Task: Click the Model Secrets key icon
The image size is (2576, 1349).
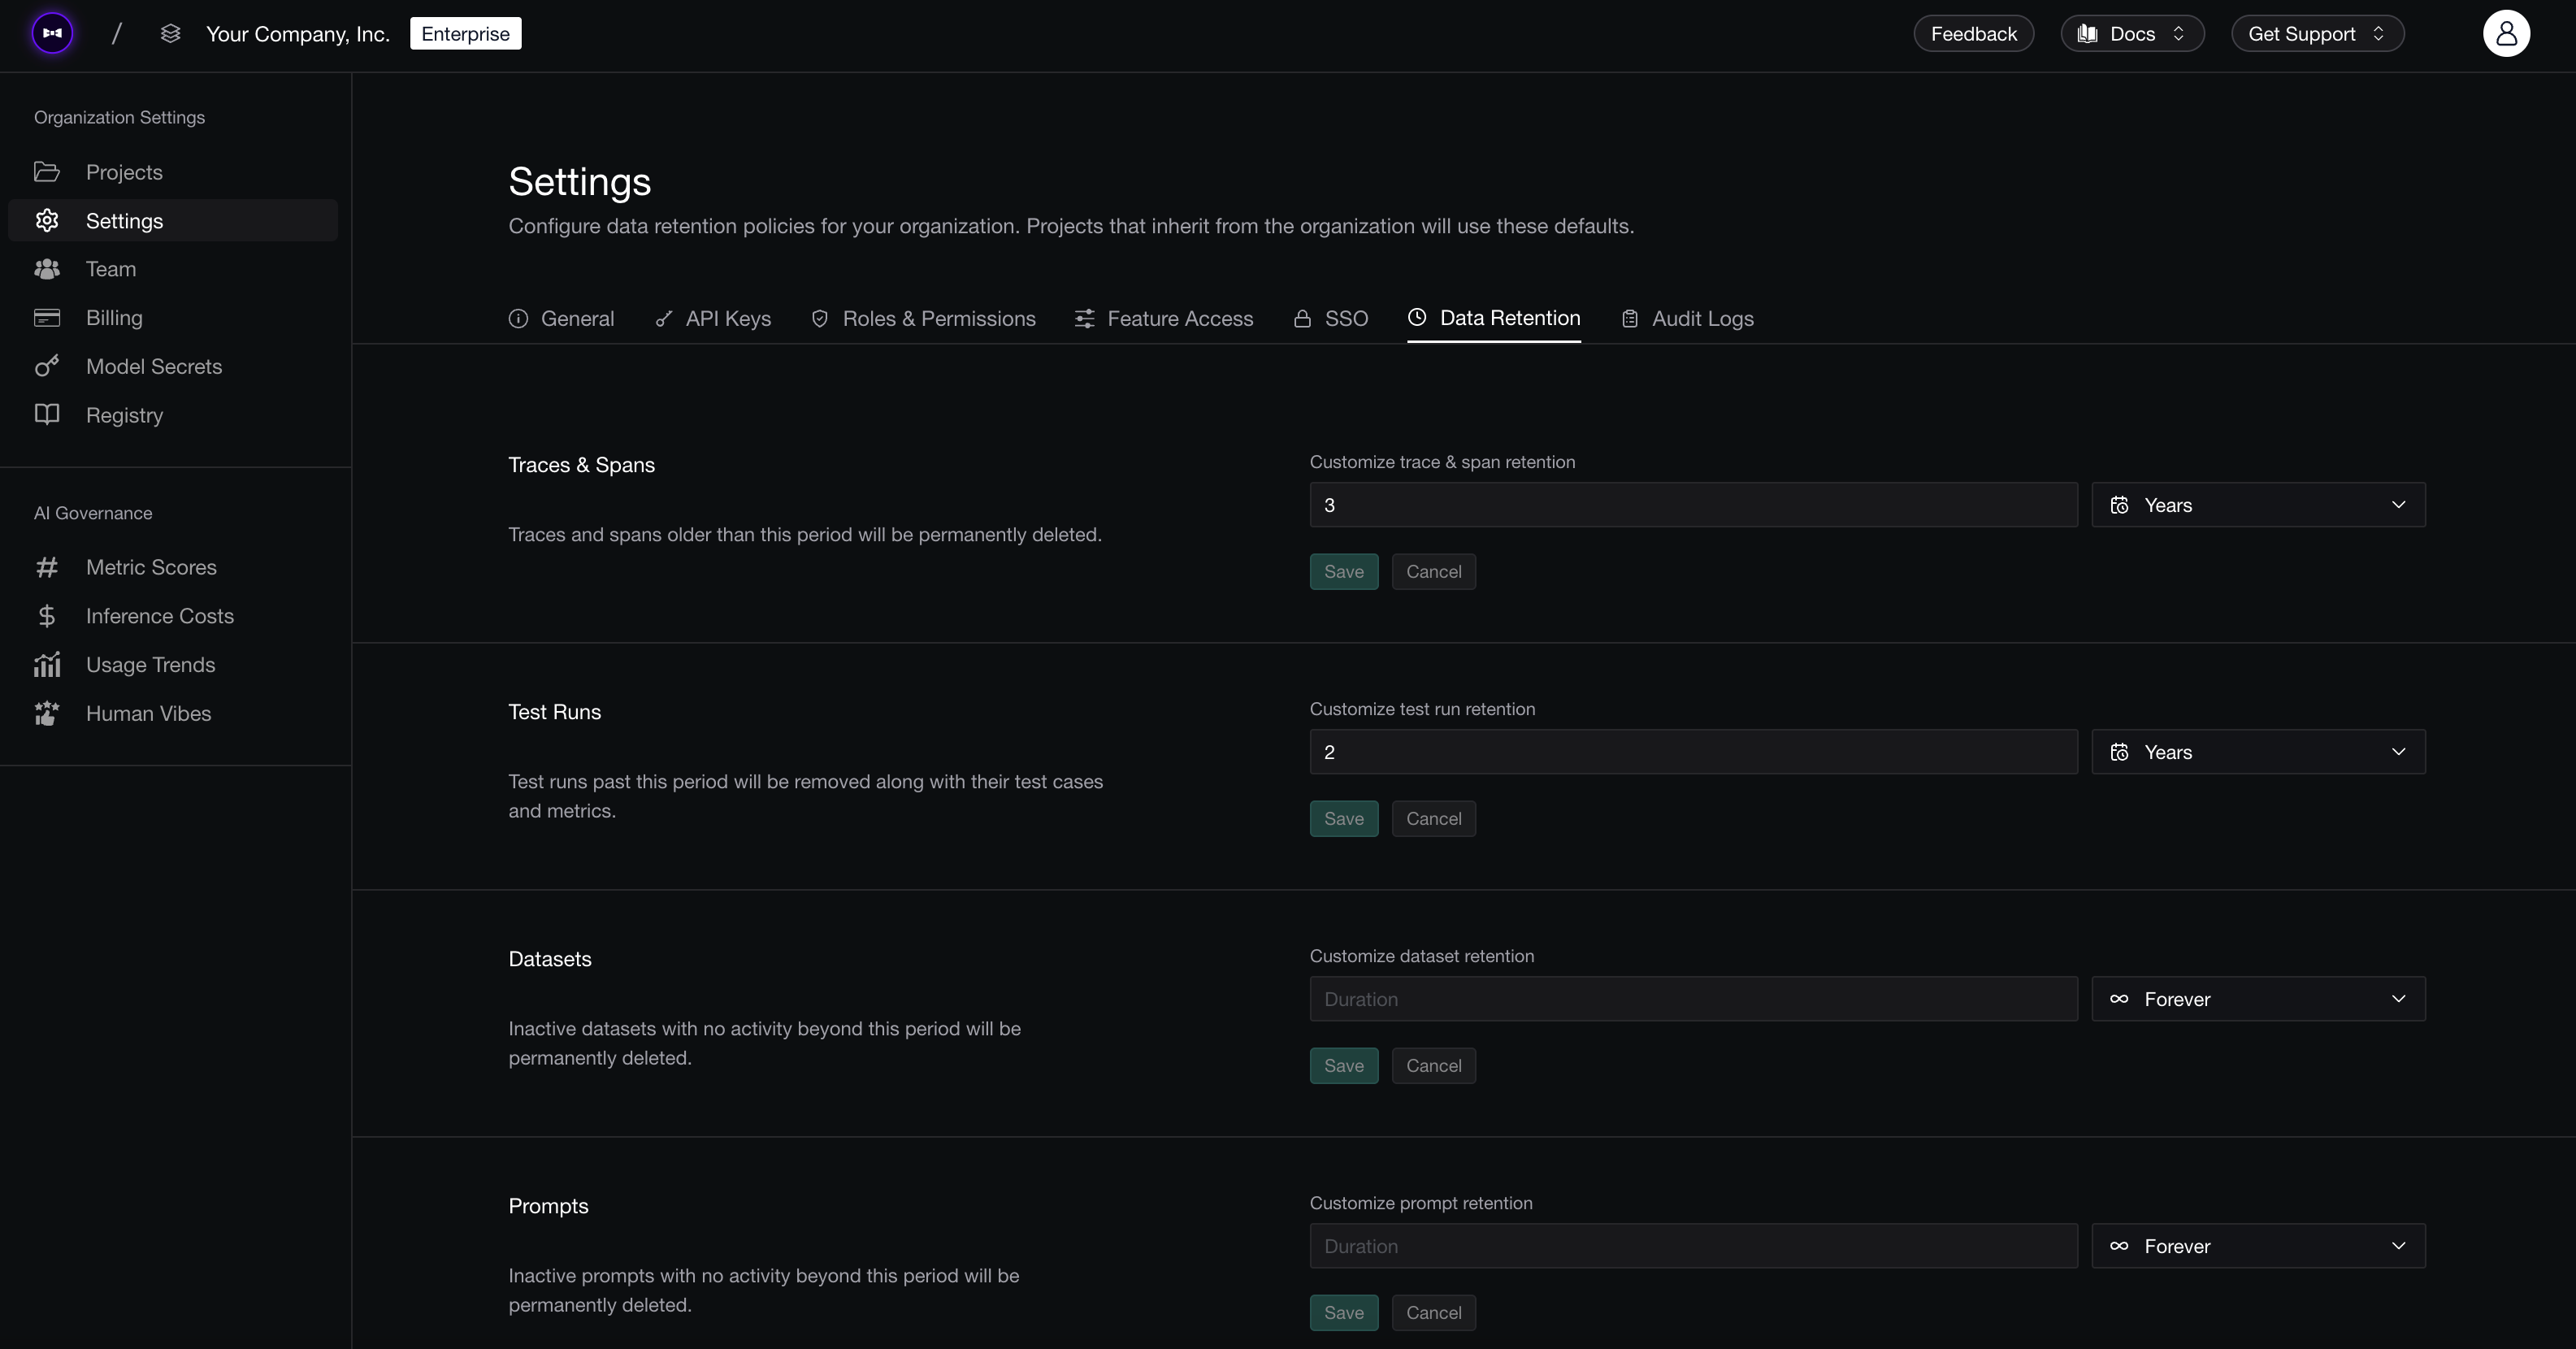Action: click(47, 366)
